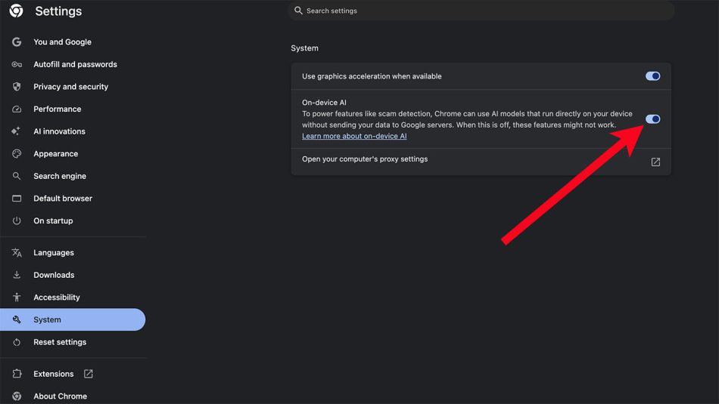719x404 pixels.
Task: Go to Privacy and security
Action: coord(73,87)
